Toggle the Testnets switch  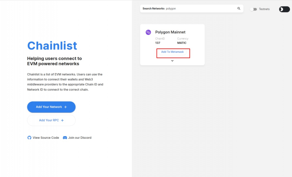click(x=253, y=9)
